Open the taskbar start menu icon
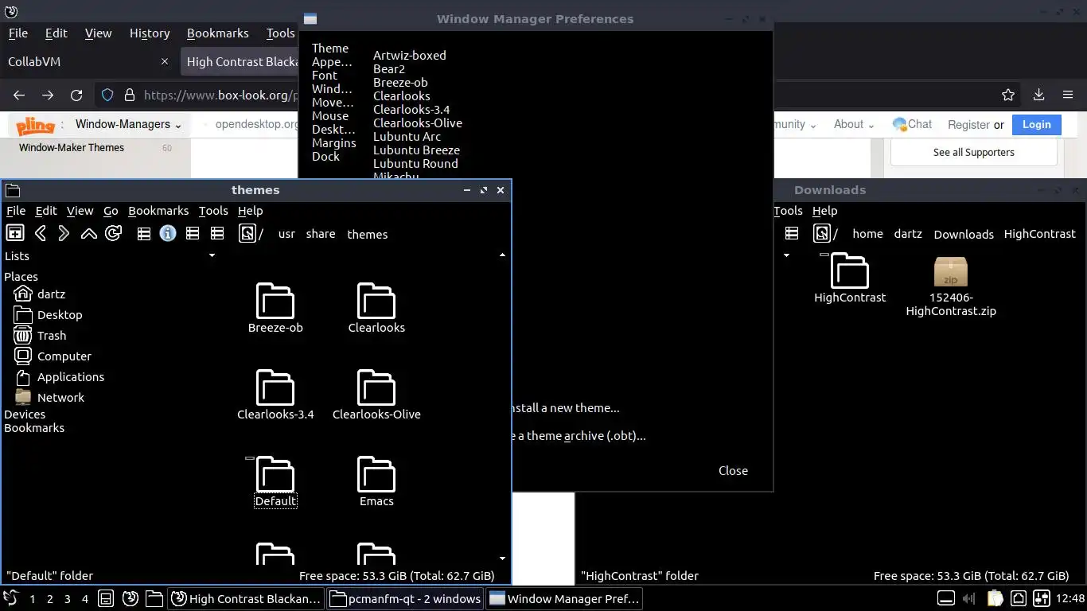The width and height of the screenshot is (1087, 611). point(10,598)
